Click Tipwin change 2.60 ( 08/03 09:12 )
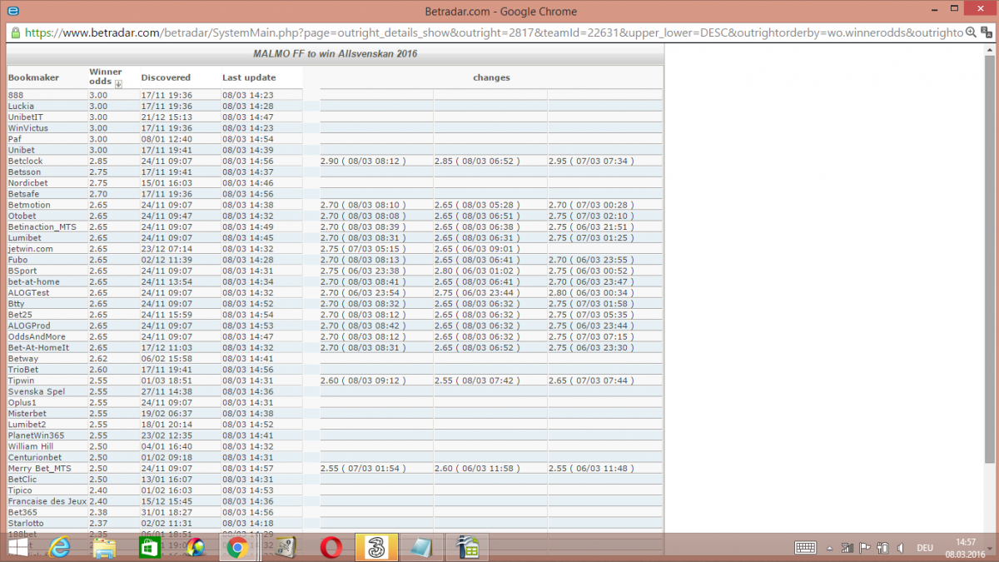 tap(363, 380)
